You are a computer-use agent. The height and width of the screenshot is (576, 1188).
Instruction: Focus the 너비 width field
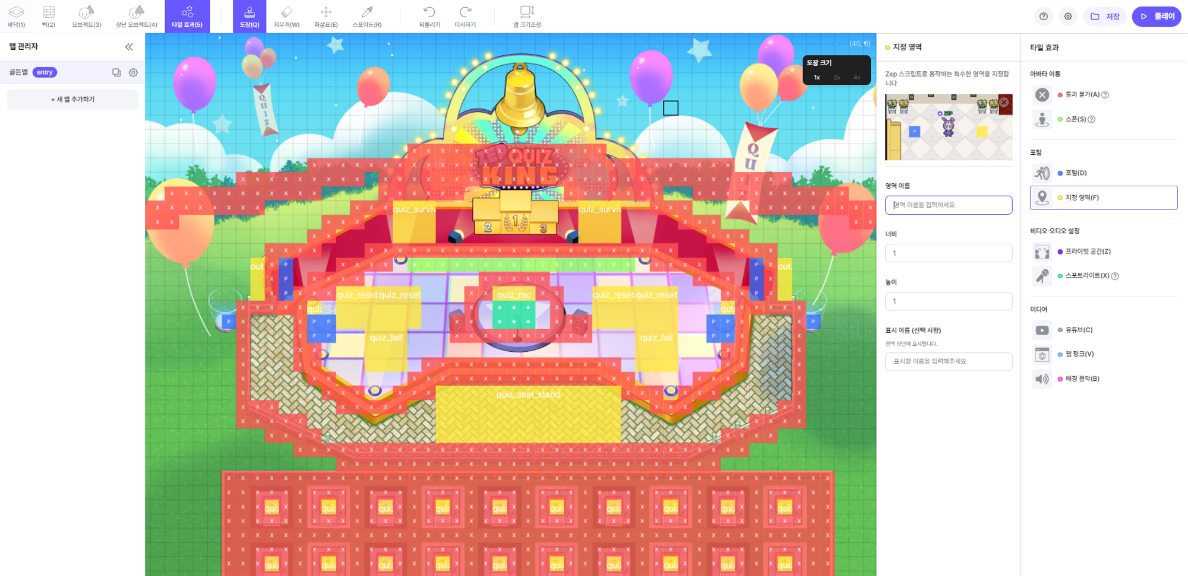click(x=949, y=253)
